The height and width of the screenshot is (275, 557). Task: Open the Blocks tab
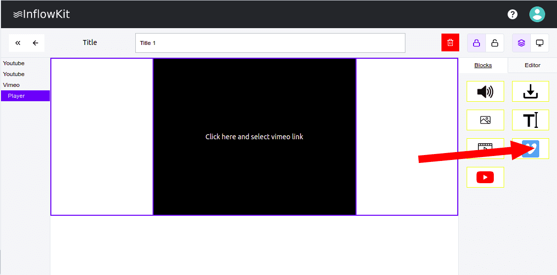click(483, 65)
